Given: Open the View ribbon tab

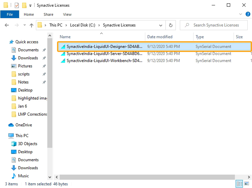Looking at the screenshot, I should click(x=67, y=14).
